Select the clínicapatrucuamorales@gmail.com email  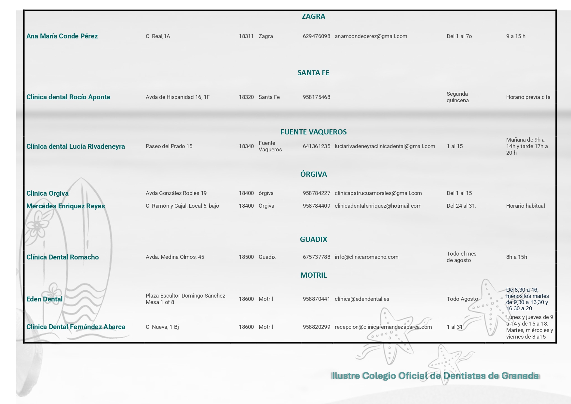click(x=378, y=193)
